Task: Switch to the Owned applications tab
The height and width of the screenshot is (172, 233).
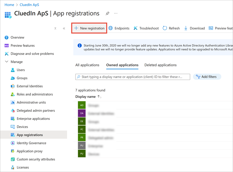Action: (122, 65)
